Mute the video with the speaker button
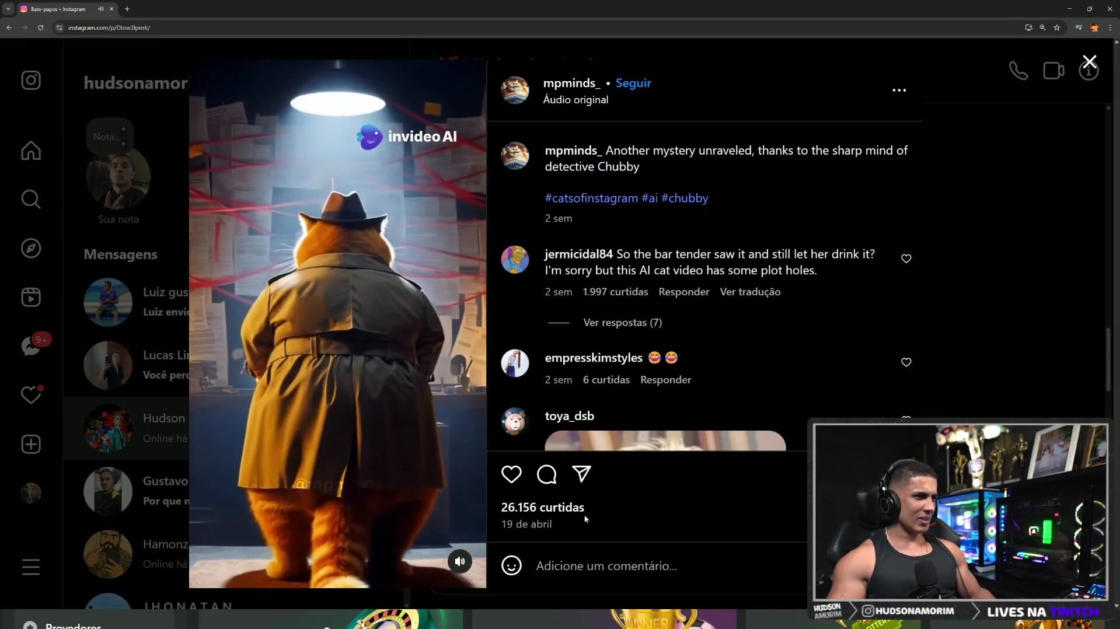This screenshot has width=1120, height=629. click(x=460, y=561)
